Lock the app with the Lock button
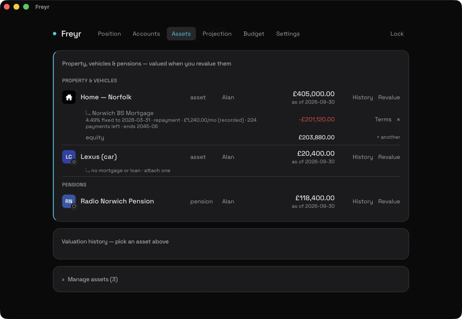This screenshot has height=319, width=462. click(x=397, y=34)
